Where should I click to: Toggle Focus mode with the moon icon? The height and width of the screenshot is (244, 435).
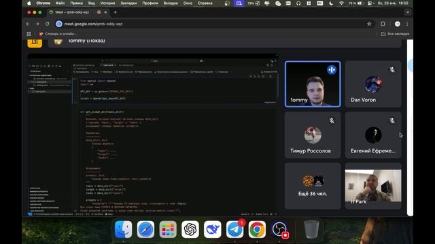click(x=331, y=3)
